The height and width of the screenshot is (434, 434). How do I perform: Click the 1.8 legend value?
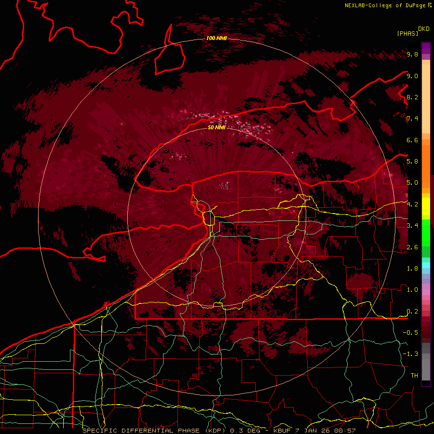click(412, 269)
